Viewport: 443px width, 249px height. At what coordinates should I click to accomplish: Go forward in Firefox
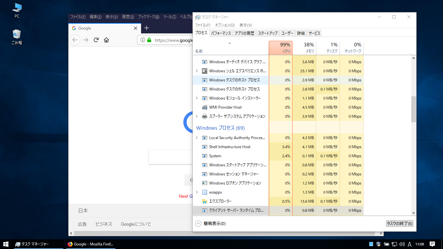[x=86, y=40]
